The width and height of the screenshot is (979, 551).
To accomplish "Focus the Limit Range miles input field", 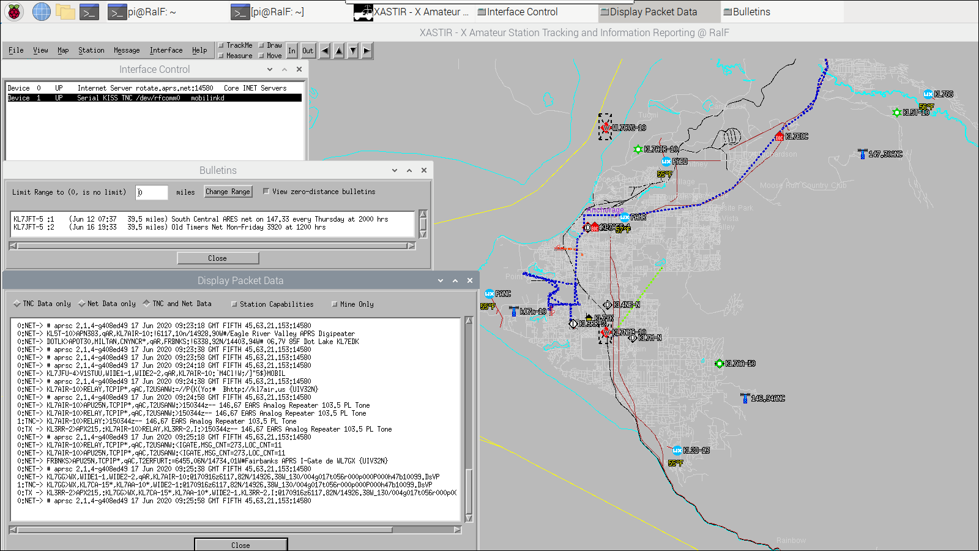I will tap(152, 192).
